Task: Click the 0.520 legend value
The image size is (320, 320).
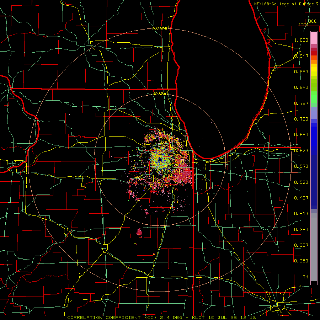Action: point(301,182)
